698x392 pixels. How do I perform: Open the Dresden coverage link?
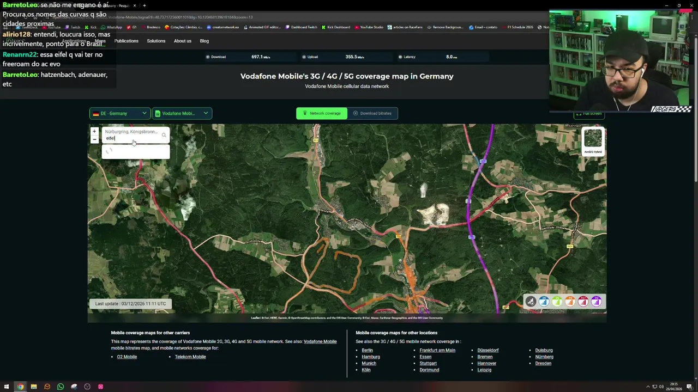pos(543,363)
